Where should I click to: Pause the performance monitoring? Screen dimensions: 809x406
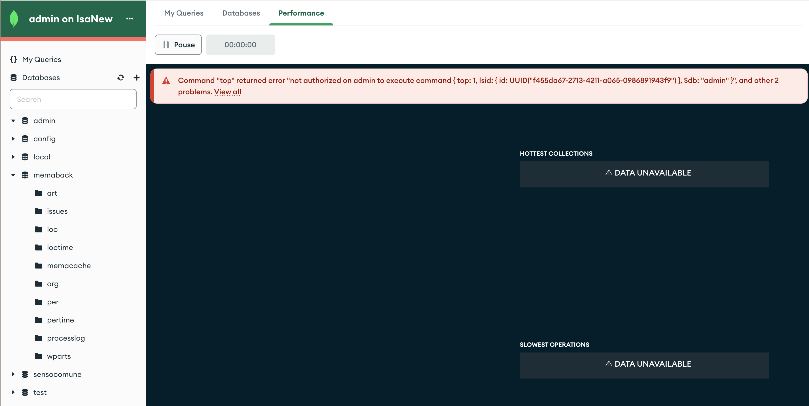178,45
